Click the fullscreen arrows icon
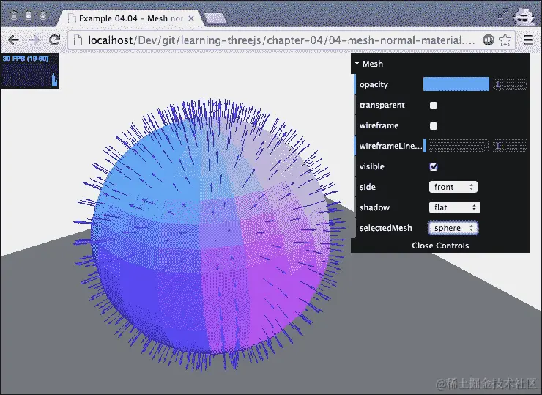 click(x=503, y=13)
